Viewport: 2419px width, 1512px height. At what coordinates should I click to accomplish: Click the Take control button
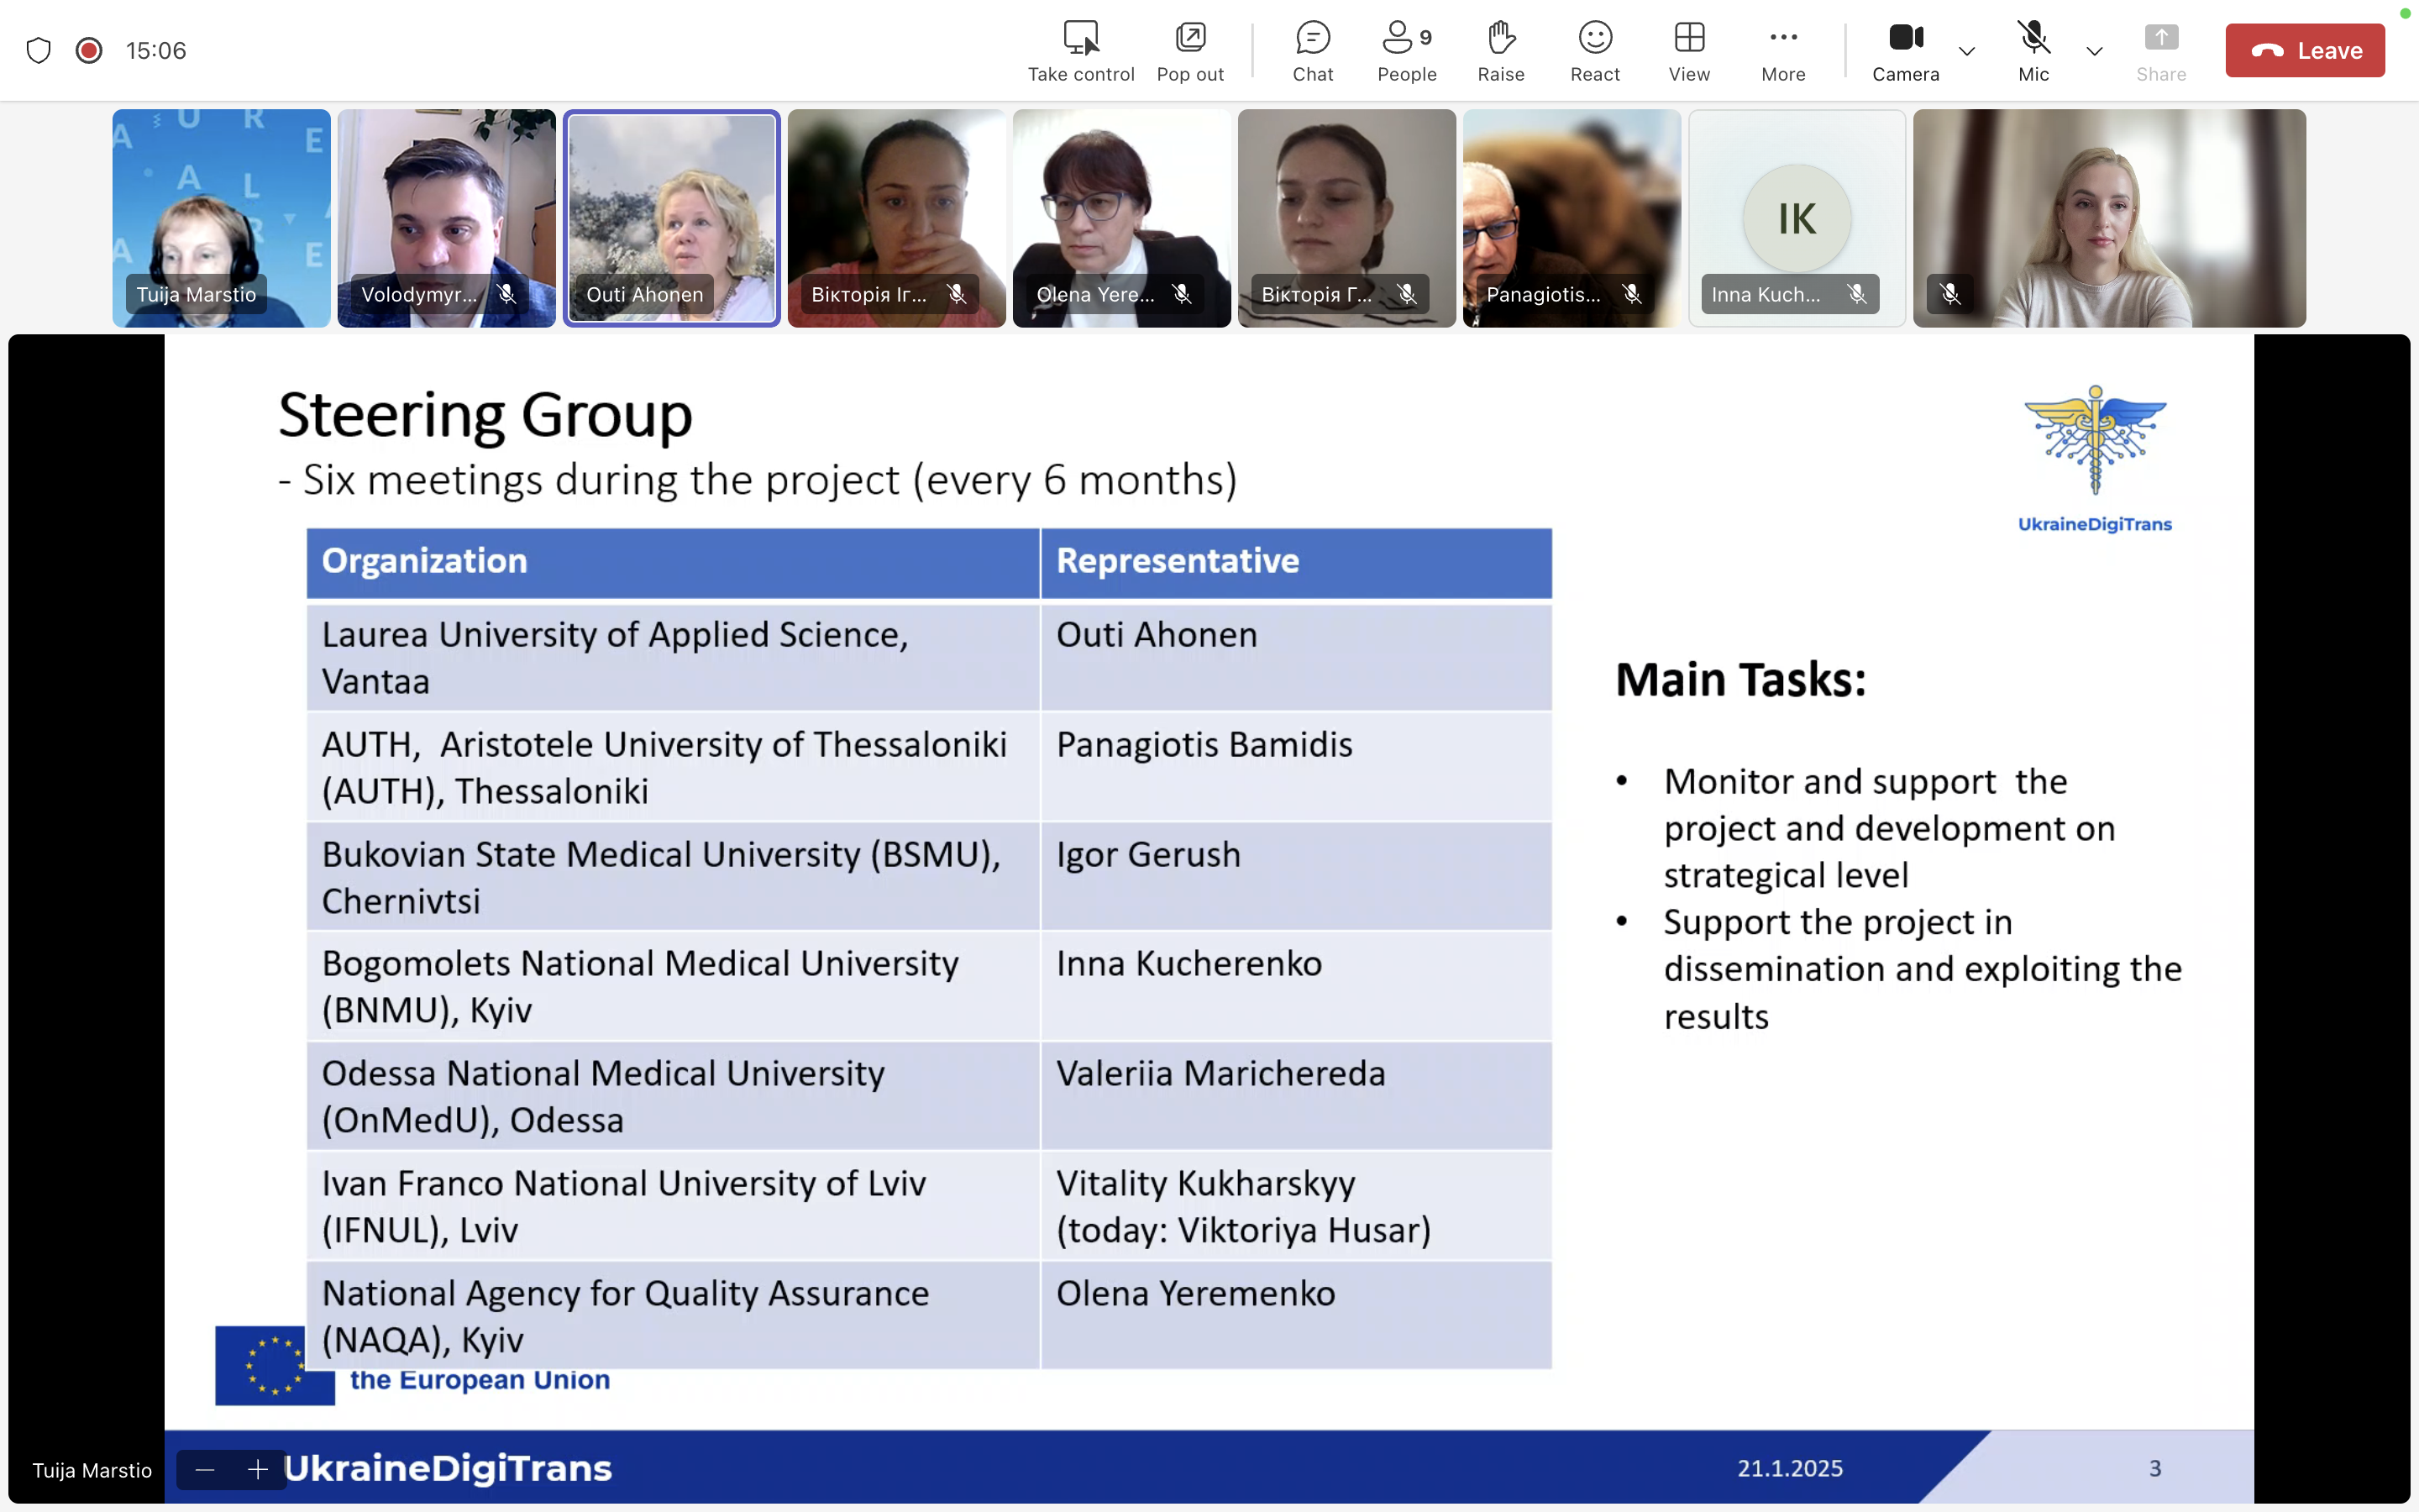point(1080,51)
